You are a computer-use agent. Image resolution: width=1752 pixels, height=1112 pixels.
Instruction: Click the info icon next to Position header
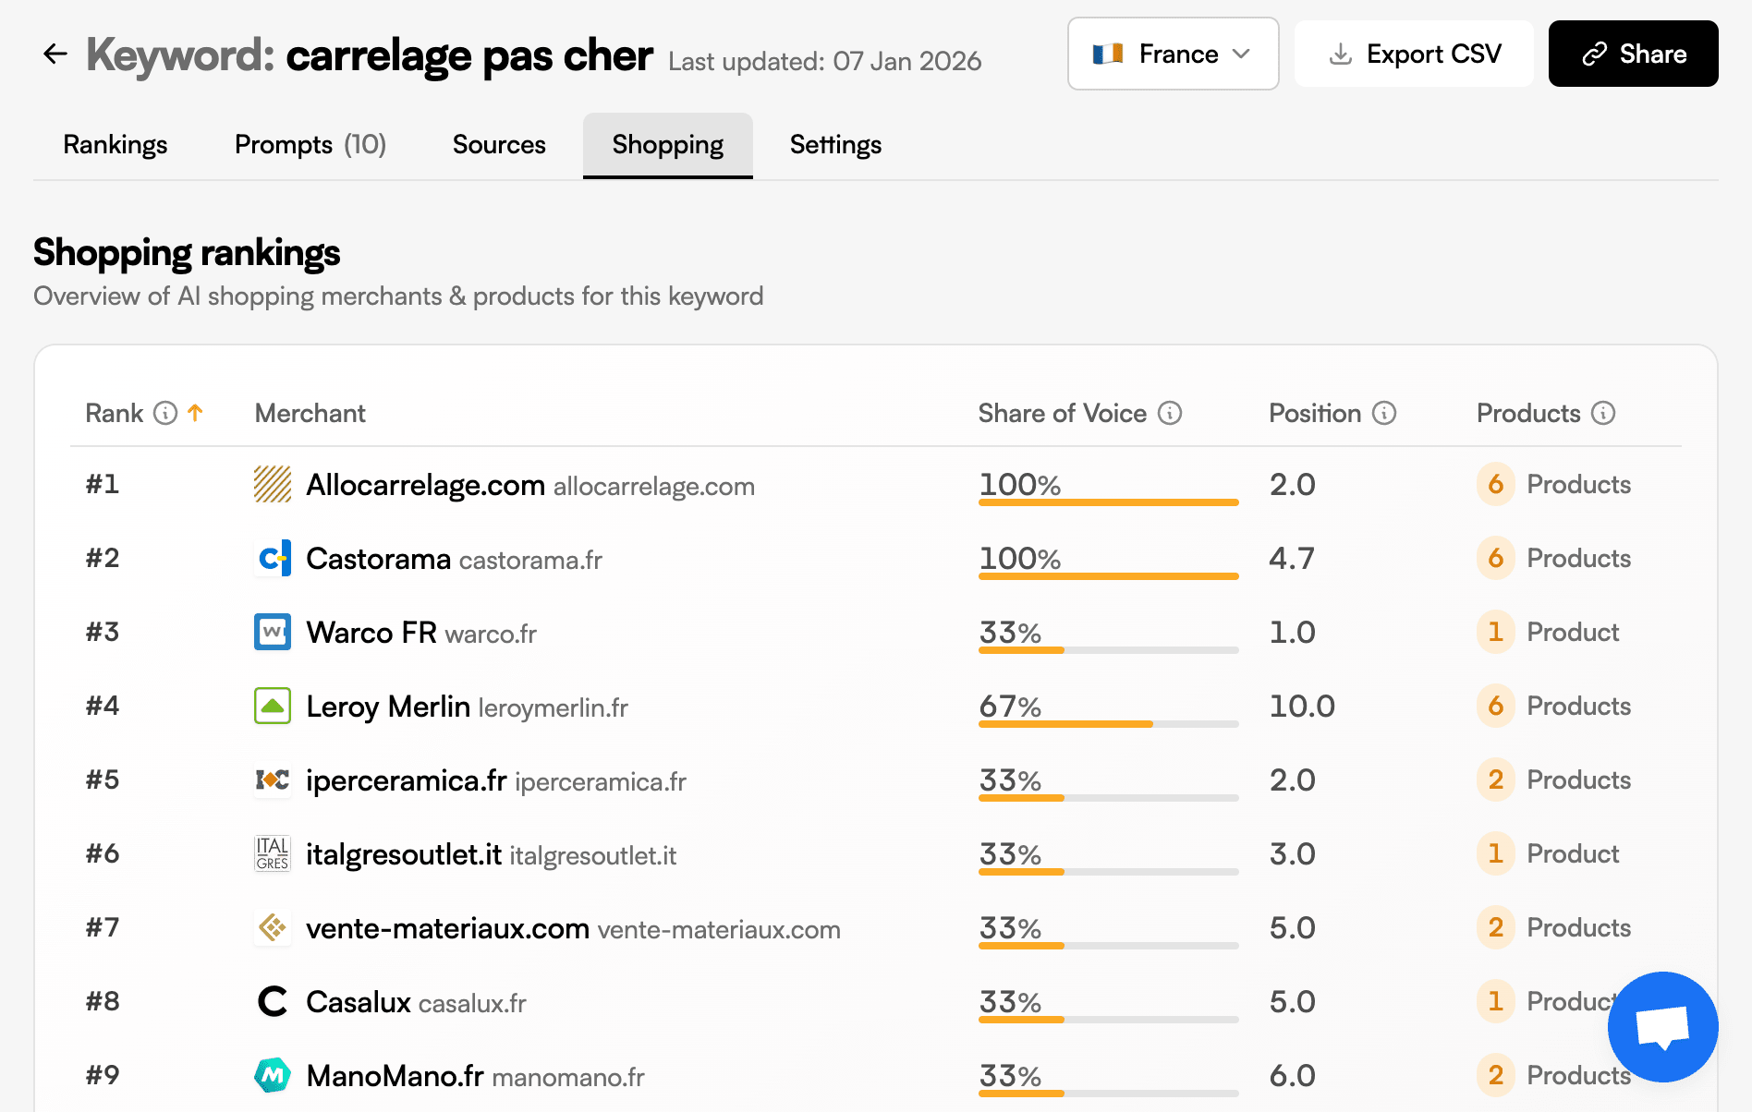[1383, 414]
